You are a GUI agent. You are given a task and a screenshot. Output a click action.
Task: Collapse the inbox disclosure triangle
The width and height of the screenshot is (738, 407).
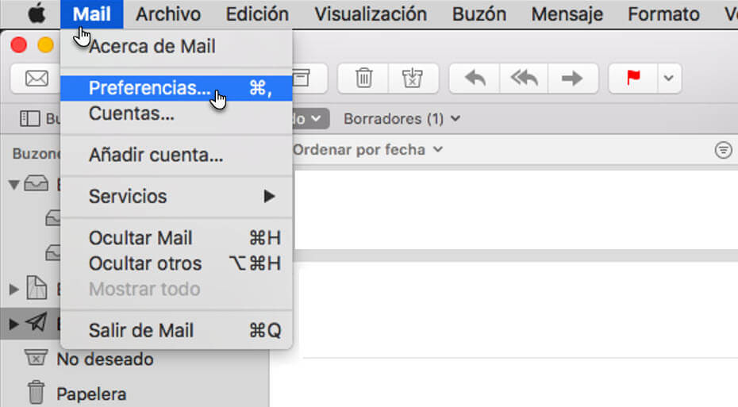(13, 184)
